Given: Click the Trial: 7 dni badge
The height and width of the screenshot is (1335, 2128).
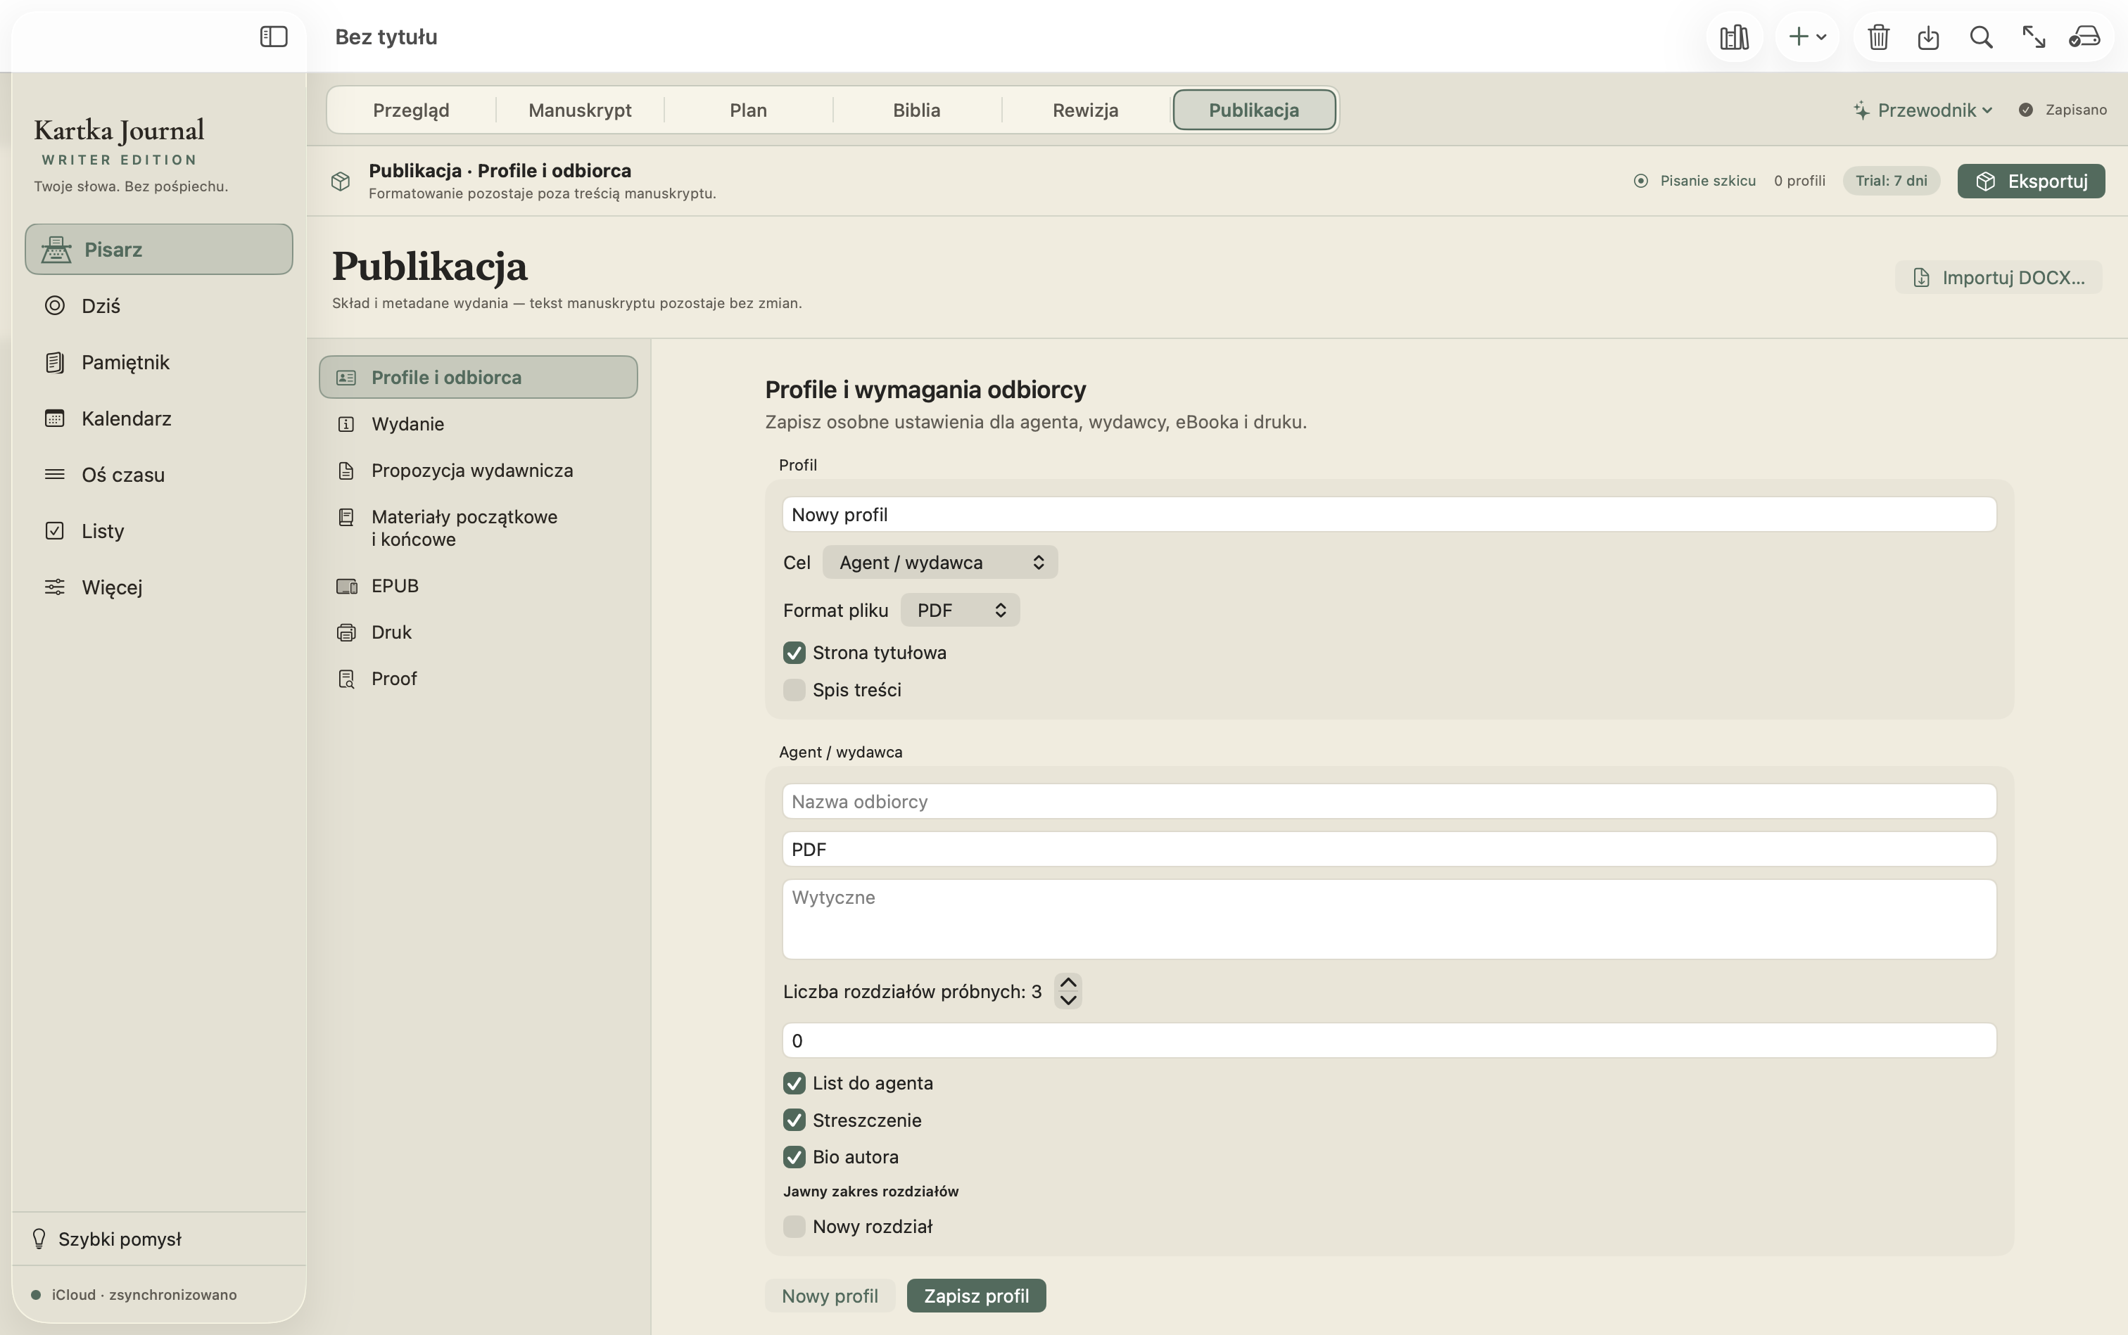Looking at the screenshot, I should (1892, 181).
